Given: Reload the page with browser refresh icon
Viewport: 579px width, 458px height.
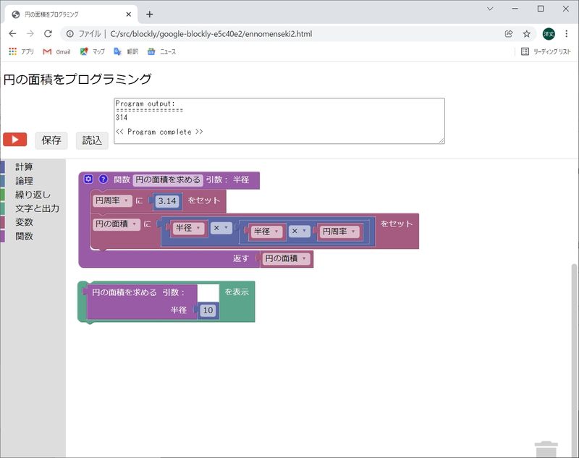Looking at the screenshot, I should point(48,34).
